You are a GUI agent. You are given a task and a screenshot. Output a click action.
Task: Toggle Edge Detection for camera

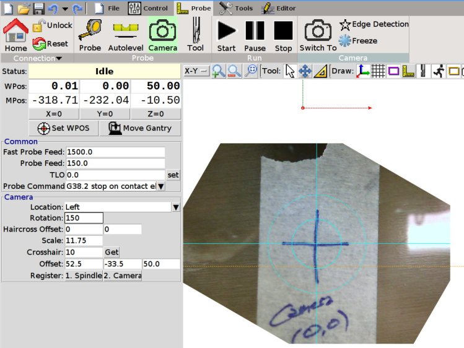coord(374,24)
